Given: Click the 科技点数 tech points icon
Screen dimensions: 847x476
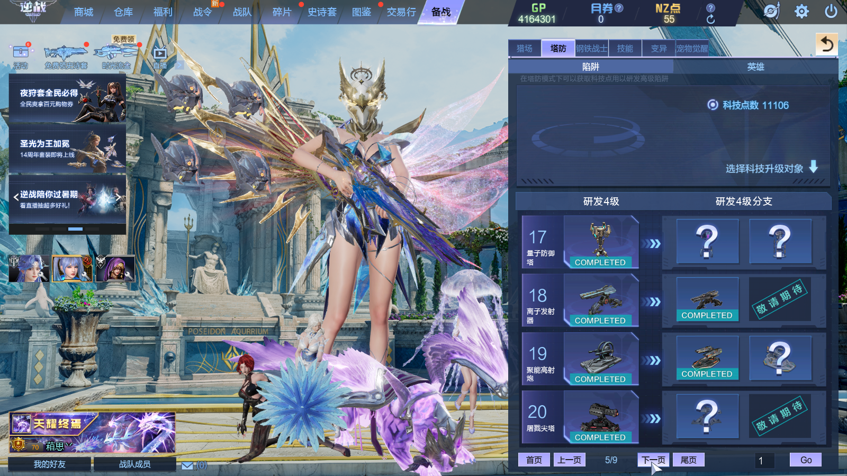Looking at the screenshot, I should click(x=713, y=105).
